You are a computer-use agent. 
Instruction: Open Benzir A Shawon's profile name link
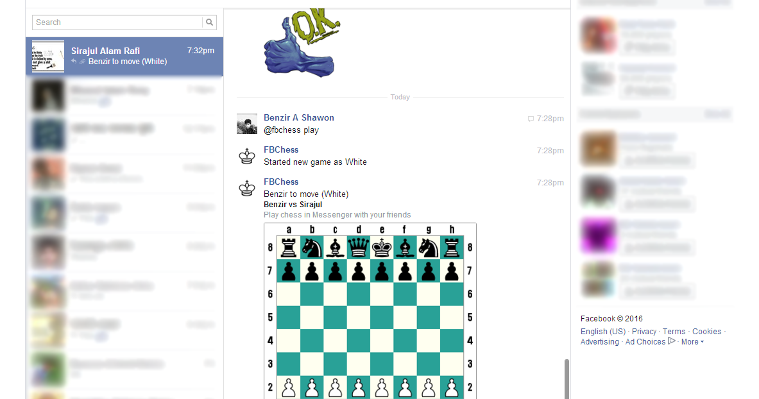pyautogui.click(x=299, y=117)
